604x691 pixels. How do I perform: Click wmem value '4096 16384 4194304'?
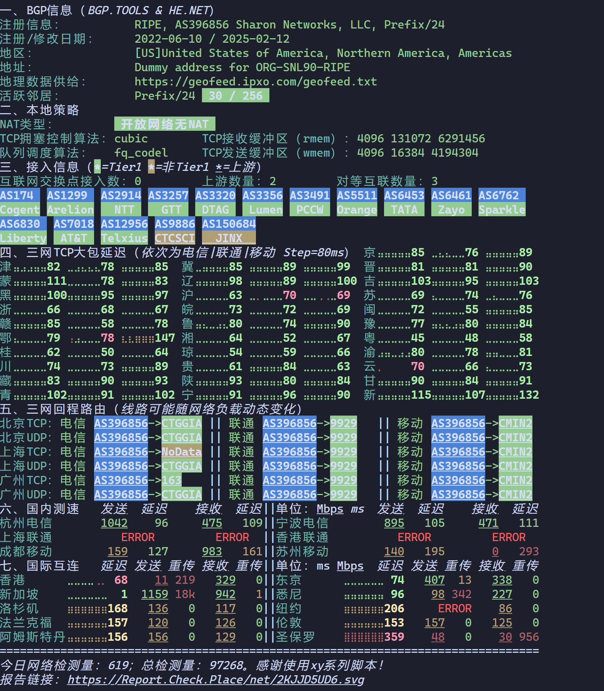point(418,153)
